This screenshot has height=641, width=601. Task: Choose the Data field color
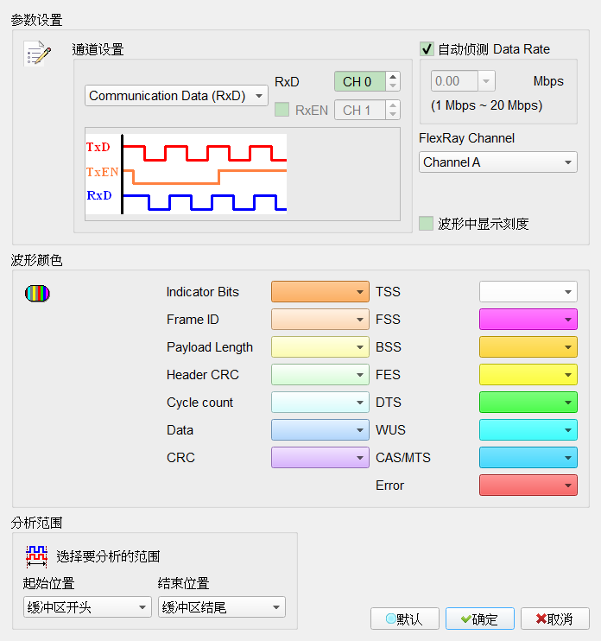tap(320, 429)
